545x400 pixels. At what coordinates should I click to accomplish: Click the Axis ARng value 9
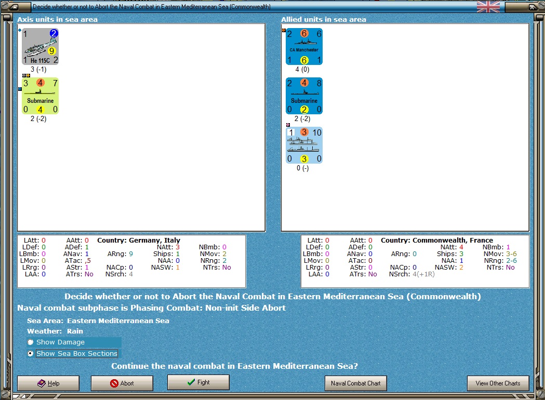pos(131,254)
